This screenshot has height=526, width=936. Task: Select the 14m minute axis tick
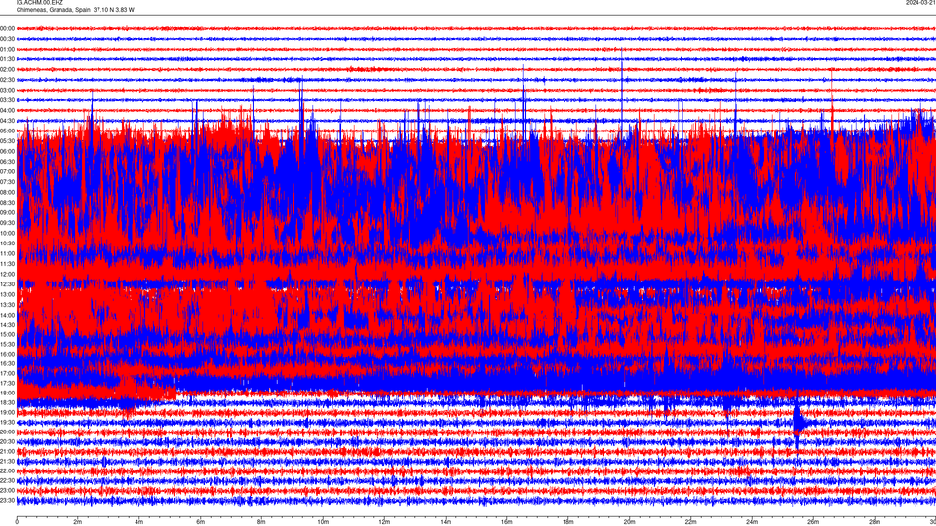(446, 522)
